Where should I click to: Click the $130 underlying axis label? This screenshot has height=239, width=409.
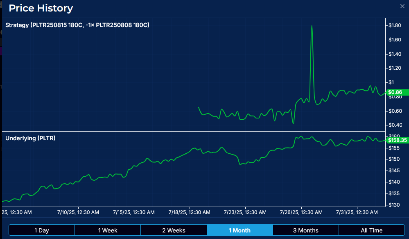point(394,205)
